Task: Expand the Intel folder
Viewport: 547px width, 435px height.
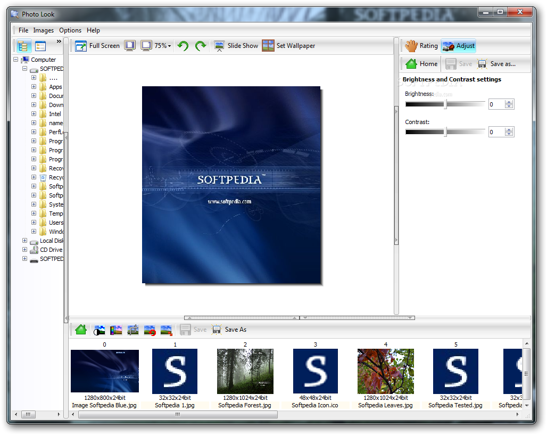Action: [x=34, y=114]
